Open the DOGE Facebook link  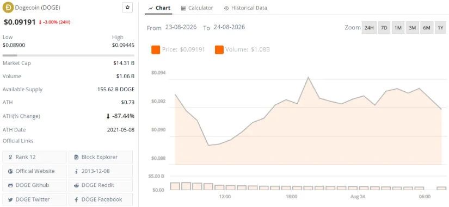[100, 199]
